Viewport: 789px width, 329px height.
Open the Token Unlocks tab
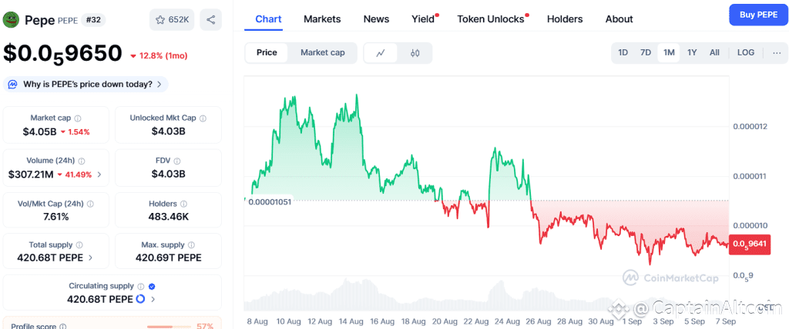click(491, 19)
